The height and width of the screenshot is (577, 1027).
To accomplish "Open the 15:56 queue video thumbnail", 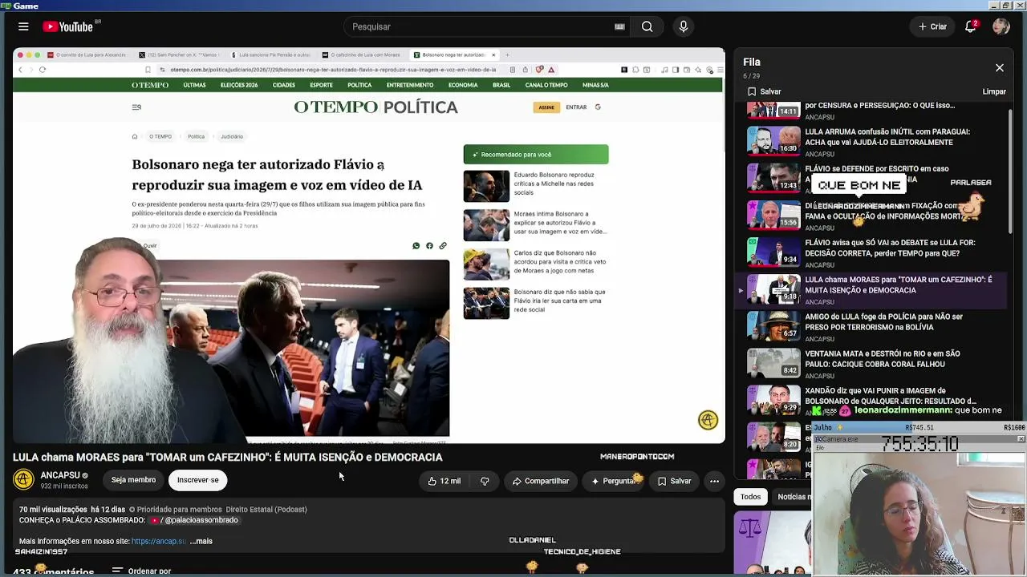I will coord(773,214).
